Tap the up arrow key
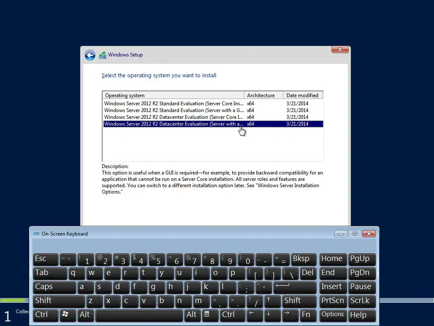Viewport: 434px width, 326px height. 273,301
